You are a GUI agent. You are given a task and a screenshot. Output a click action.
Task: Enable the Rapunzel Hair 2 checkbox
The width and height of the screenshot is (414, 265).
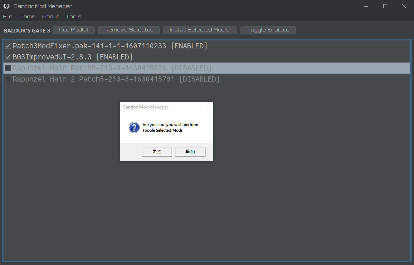pos(8,79)
